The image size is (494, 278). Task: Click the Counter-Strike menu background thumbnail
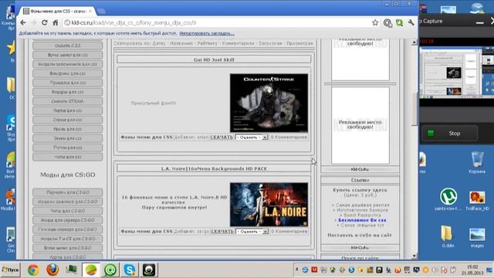point(269,103)
